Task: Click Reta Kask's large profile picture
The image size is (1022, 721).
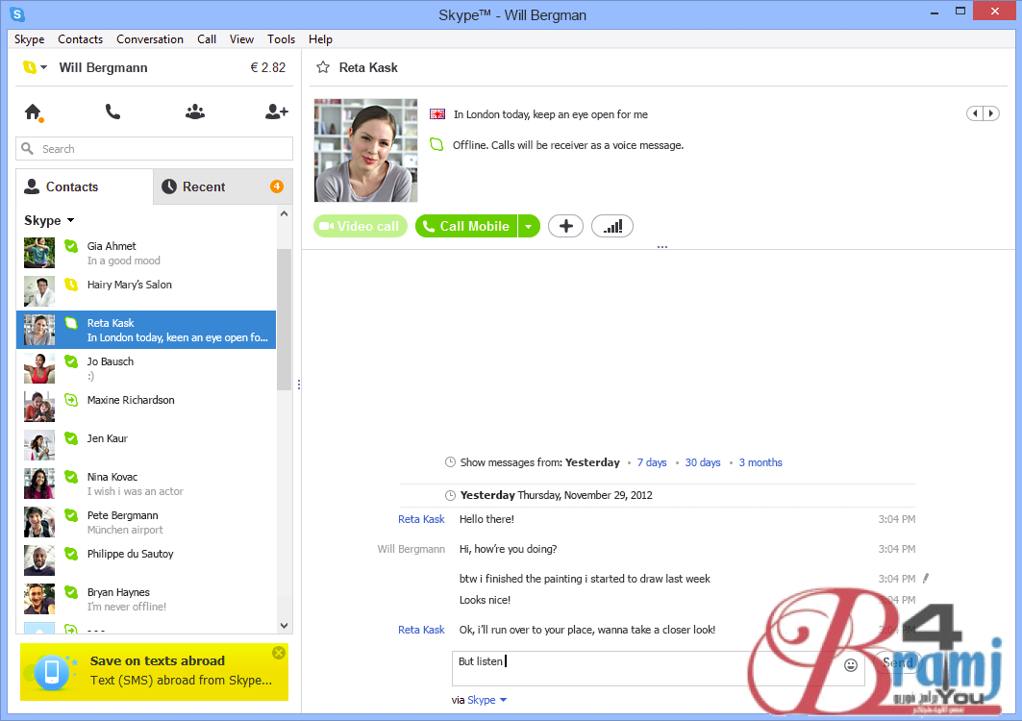Action: pyautogui.click(x=365, y=150)
